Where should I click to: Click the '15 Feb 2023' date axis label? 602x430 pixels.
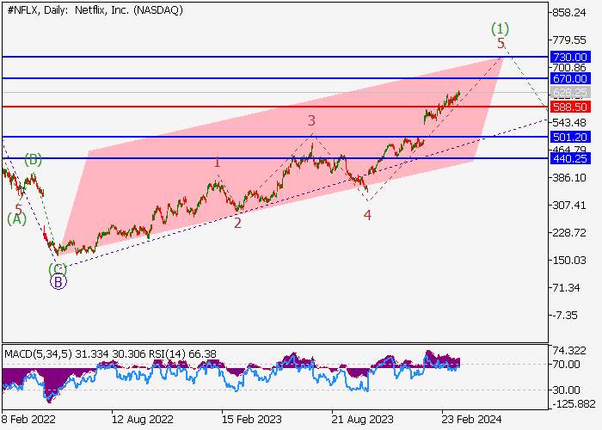click(x=251, y=419)
